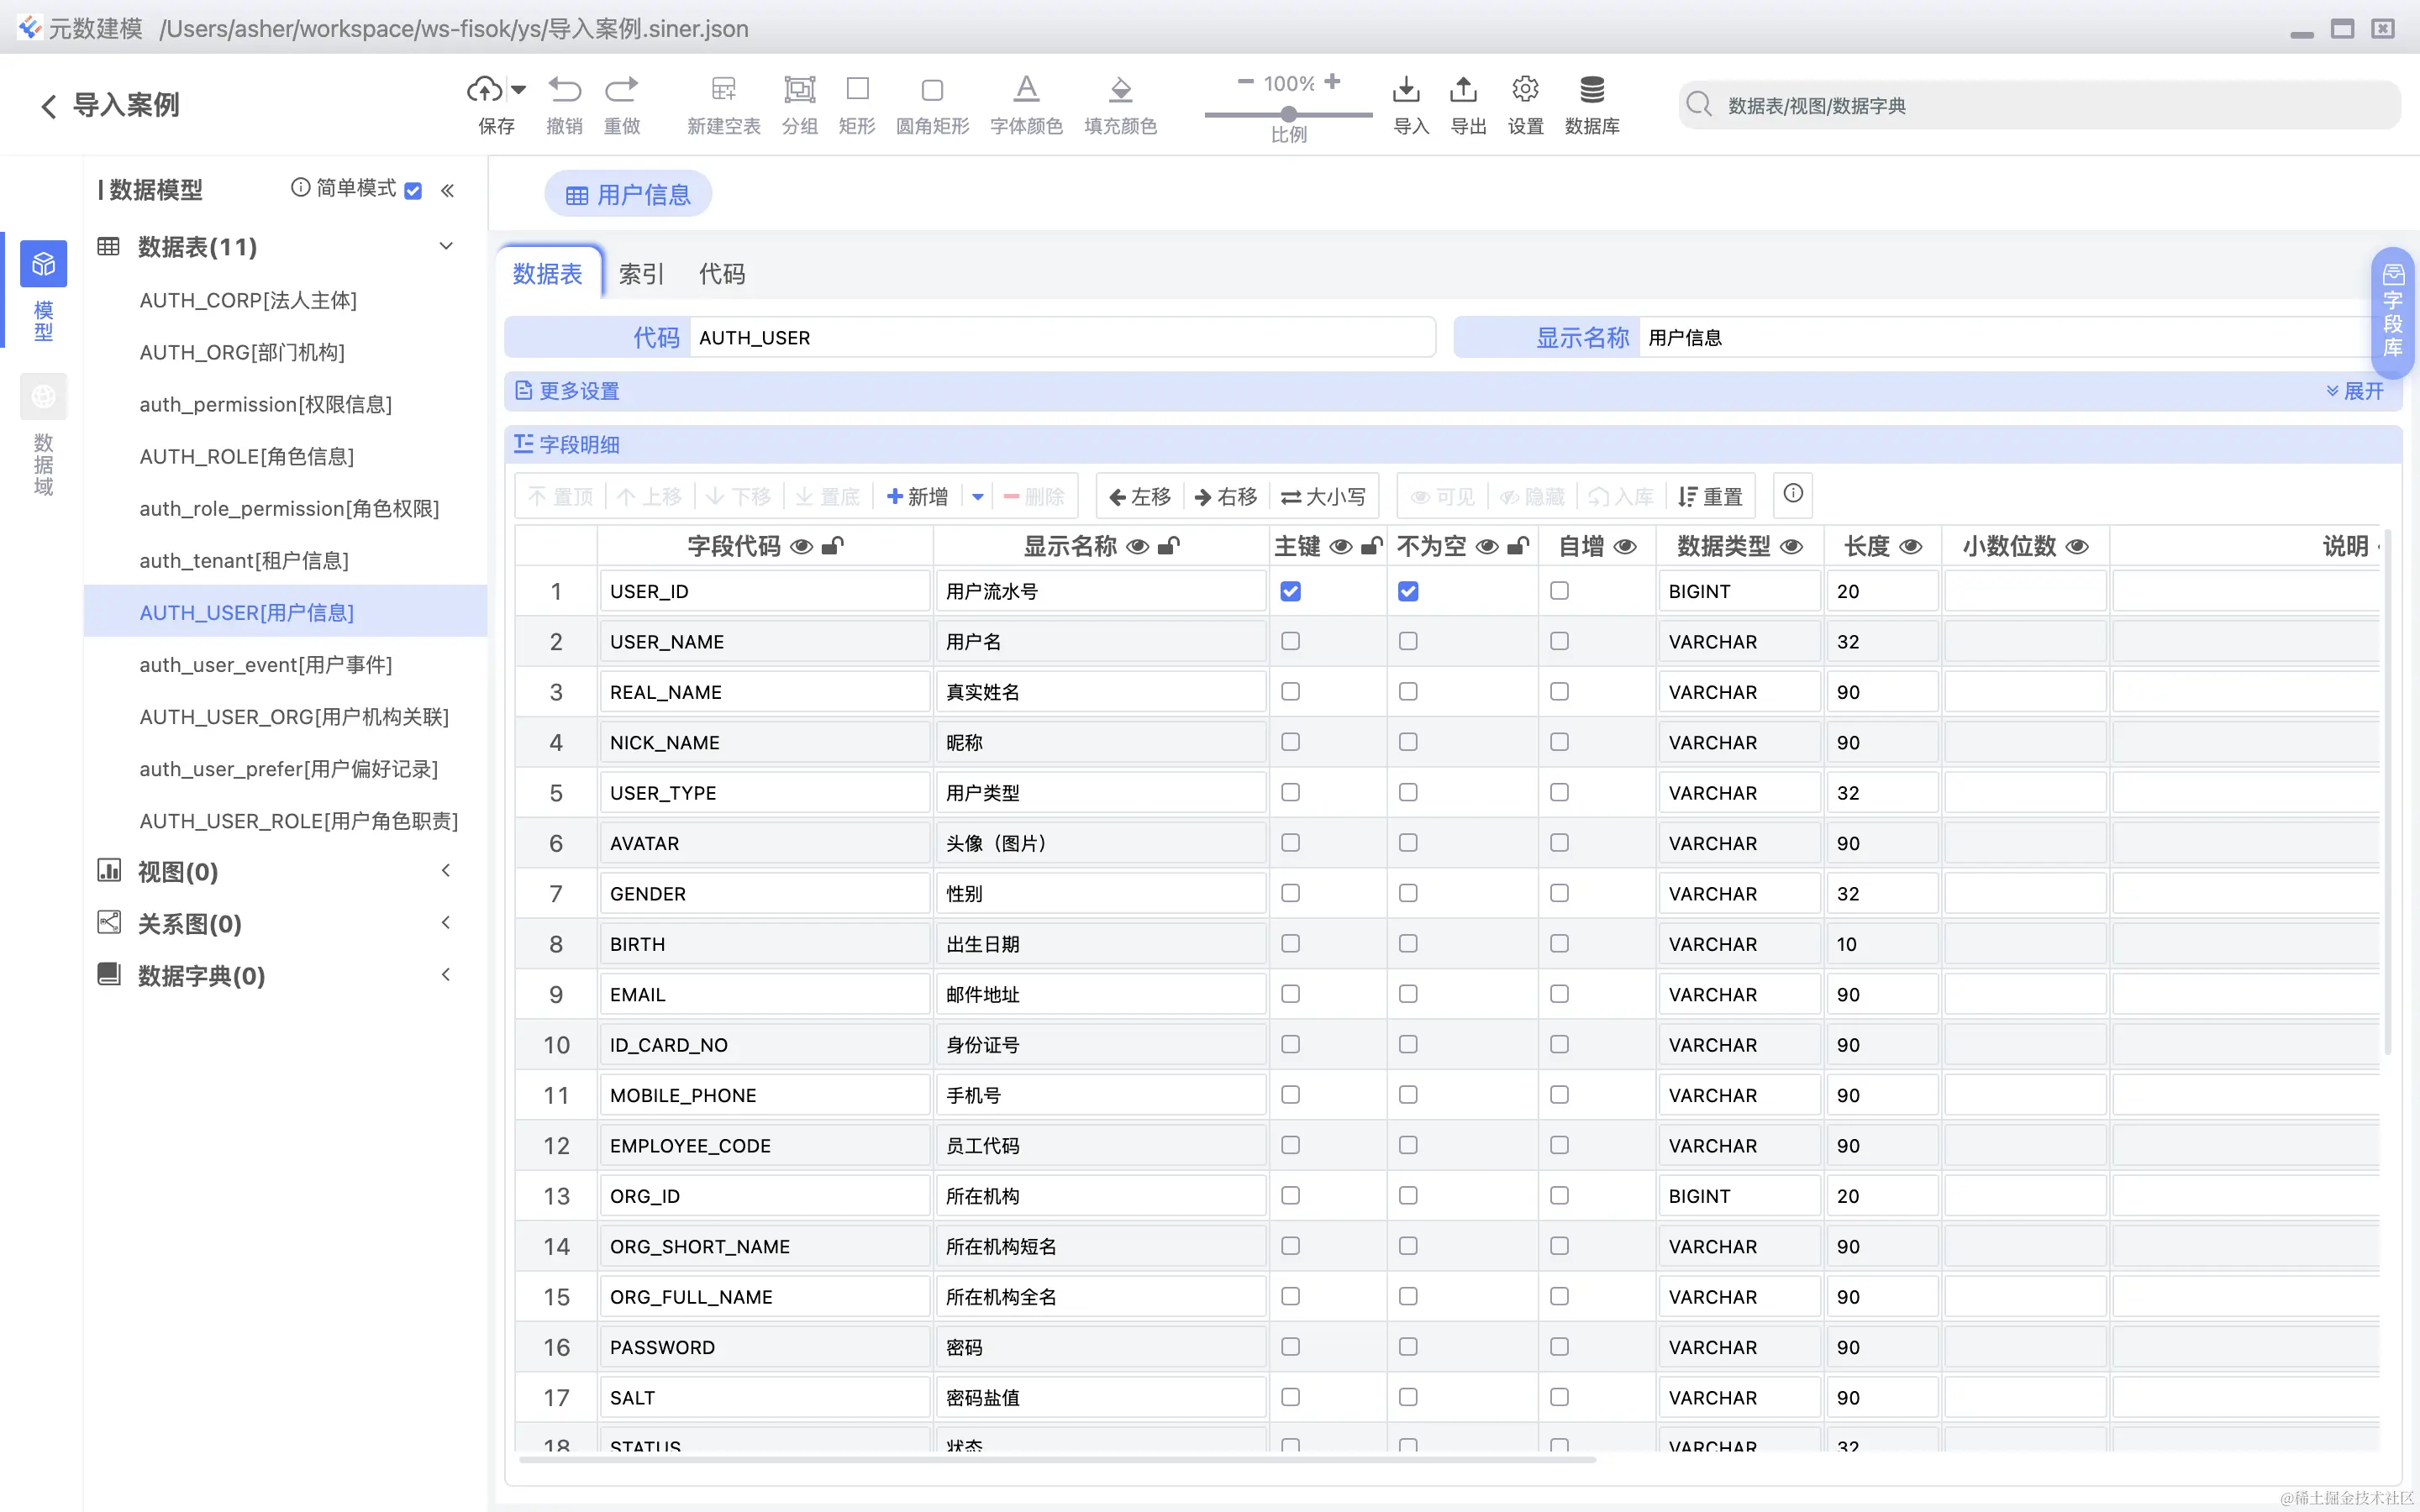Uncheck not-null checkbox for USER_ID

1408,591
